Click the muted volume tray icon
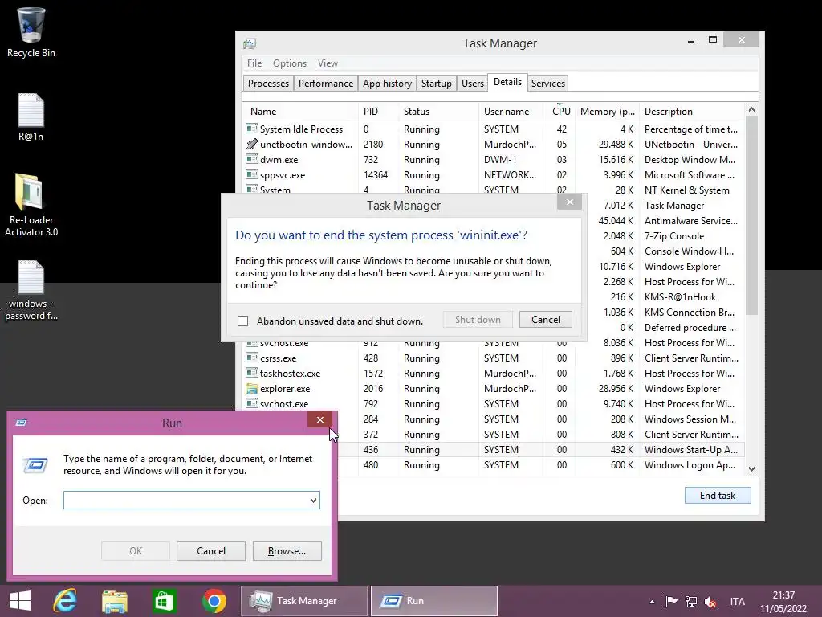 pyautogui.click(x=710, y=601)
